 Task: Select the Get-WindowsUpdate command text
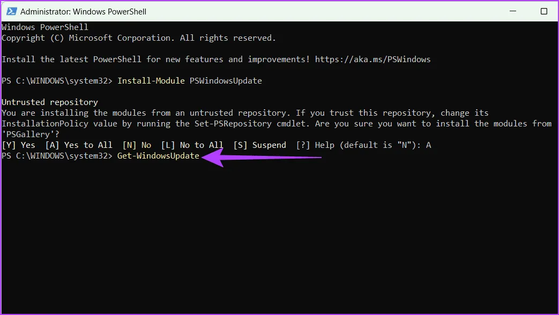pyautogui.click(x=158, y=155)
